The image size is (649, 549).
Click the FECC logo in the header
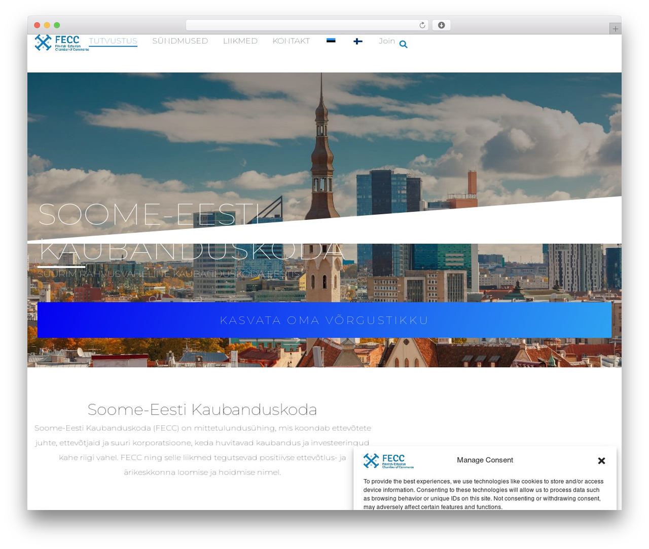coord(61,43)
